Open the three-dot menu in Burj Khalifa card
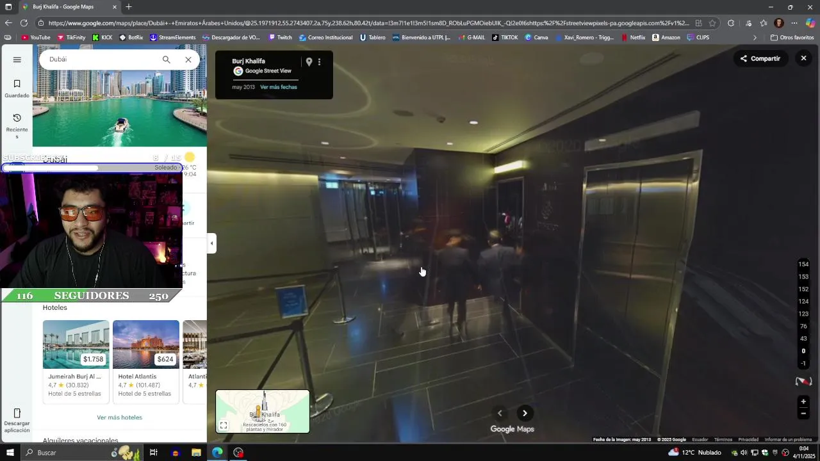The image size is (820, 461). [319, 62]
